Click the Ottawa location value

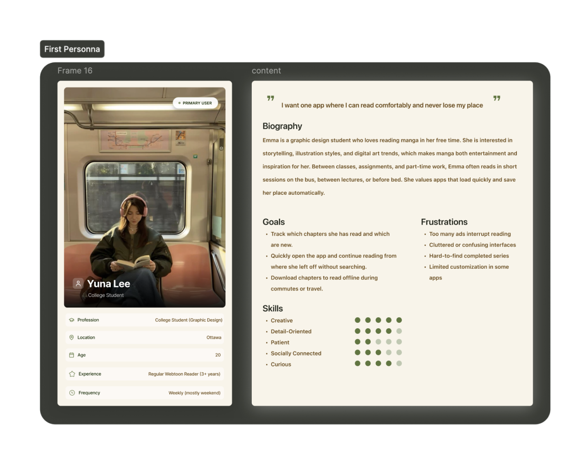(214, 337)
